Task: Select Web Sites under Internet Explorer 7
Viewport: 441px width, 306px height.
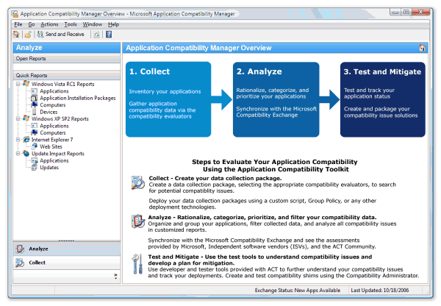Action: tap(53, 146)
